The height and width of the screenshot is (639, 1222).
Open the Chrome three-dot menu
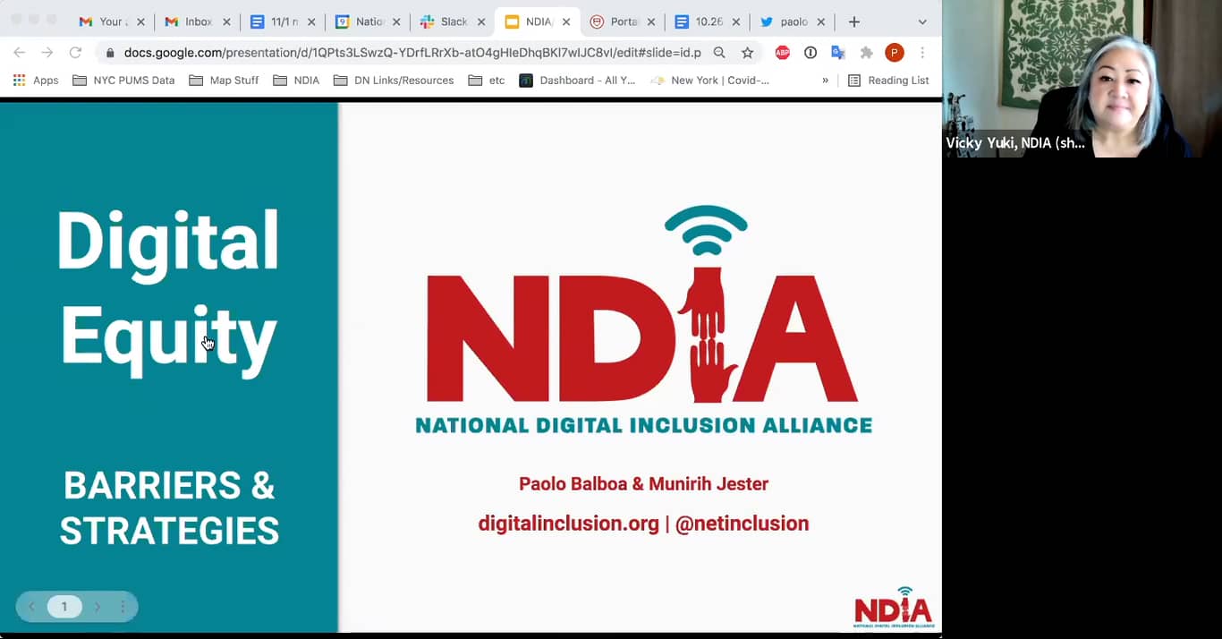point(922,53)
